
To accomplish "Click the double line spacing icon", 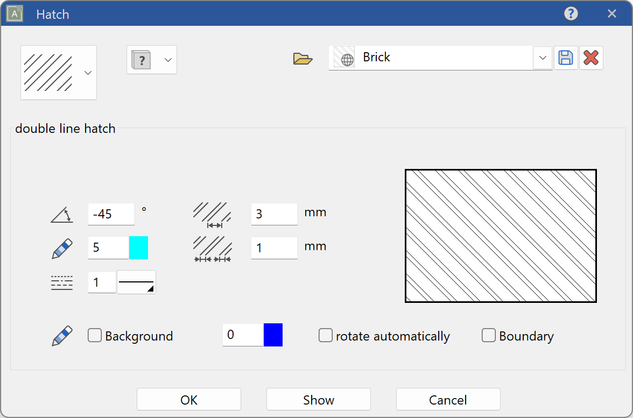I will click(x=212, y=249).
